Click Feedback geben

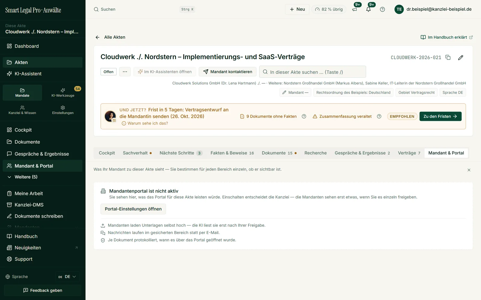click(x=42, y=290)
